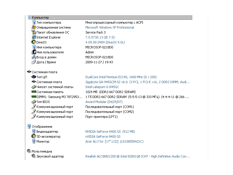Screen dimensions: 233x175
Task: Click the port icon in the LPT1 row
Action: 34,116
